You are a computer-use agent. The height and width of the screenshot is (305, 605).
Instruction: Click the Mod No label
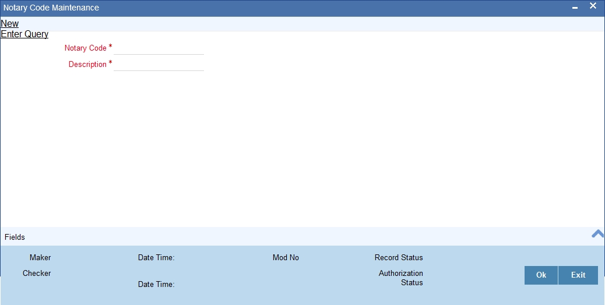[x=286, y=258]
